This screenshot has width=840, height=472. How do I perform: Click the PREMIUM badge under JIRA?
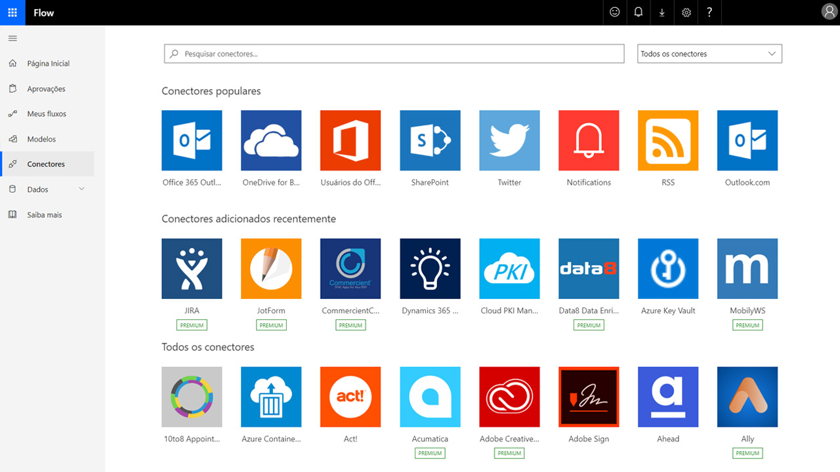[192, 325]
